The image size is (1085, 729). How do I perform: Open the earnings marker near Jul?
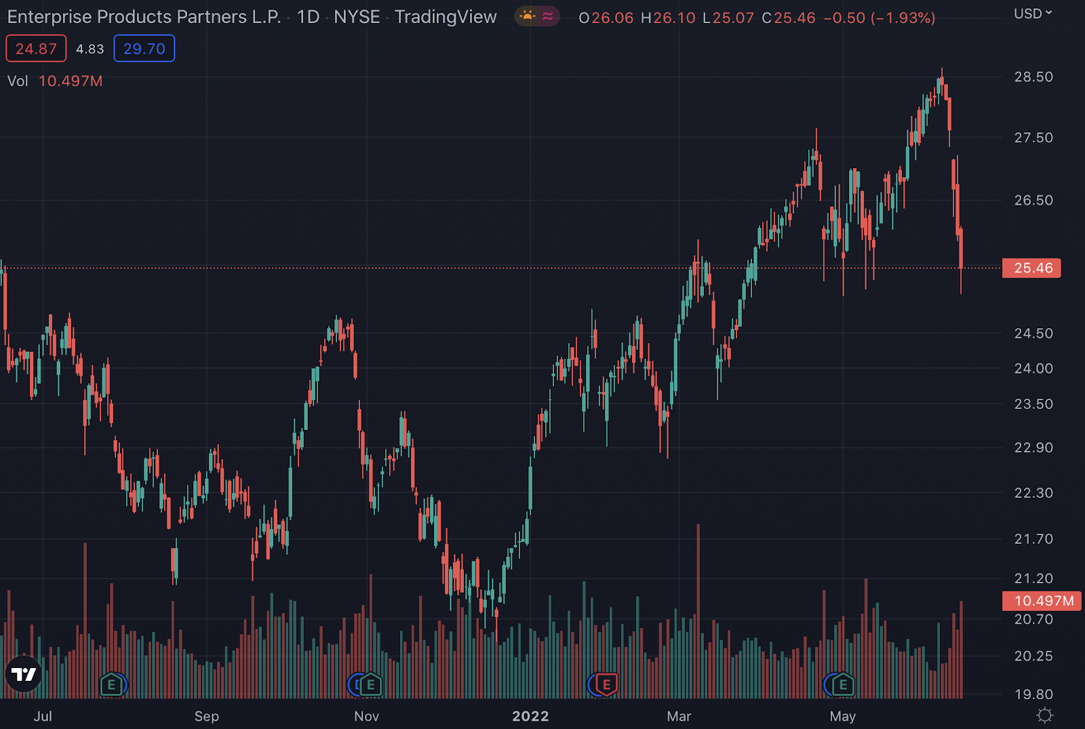pyautogui.click(x=112, y=685)
